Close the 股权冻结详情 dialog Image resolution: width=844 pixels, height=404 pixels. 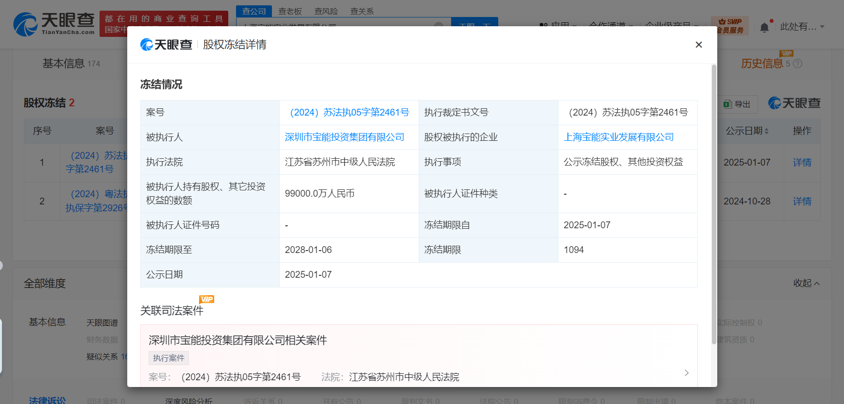(x=699, y=45)
